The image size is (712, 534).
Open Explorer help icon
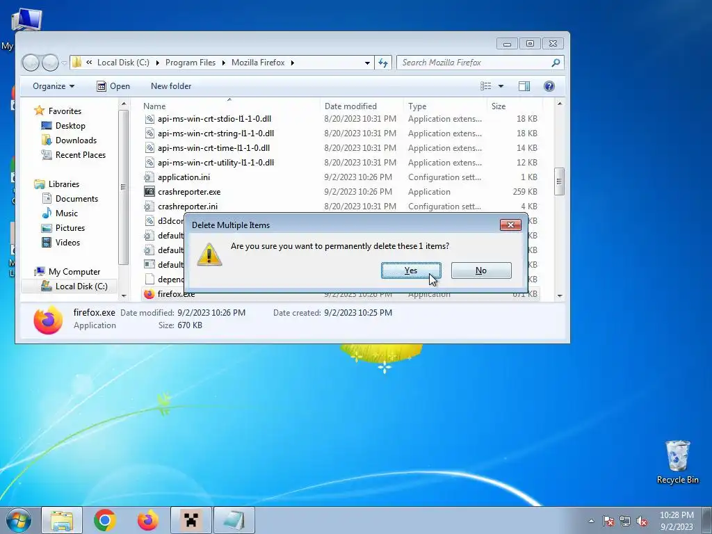click(x=549, y=86)
